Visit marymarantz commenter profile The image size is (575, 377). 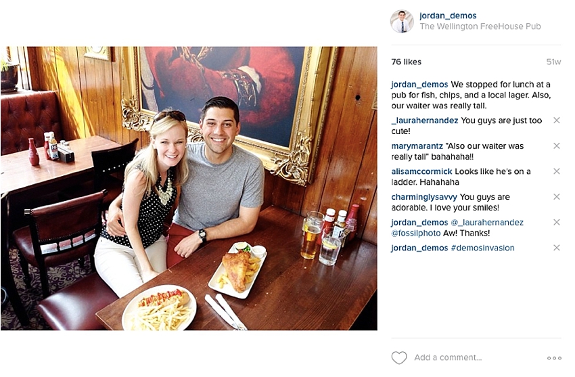pyautogui.click(x=417, y=146)
